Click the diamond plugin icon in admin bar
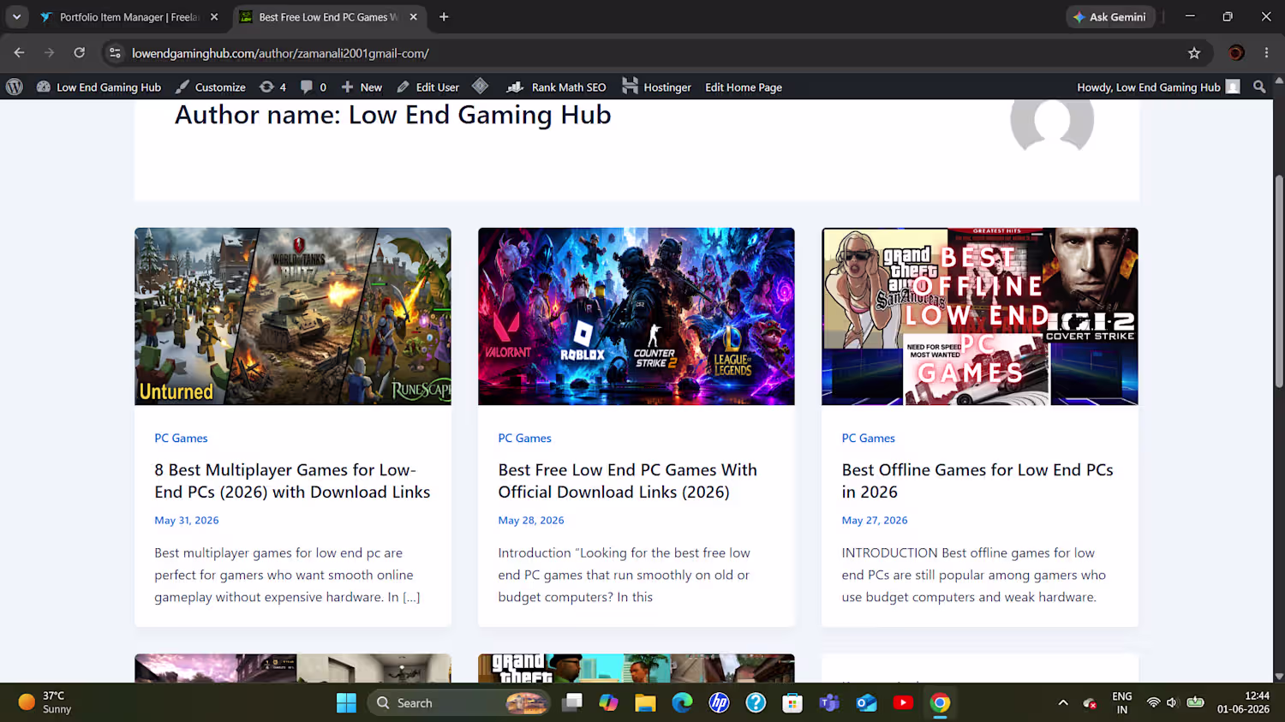This screenshot has height=722, width=1285. click(x=480, y=87)
